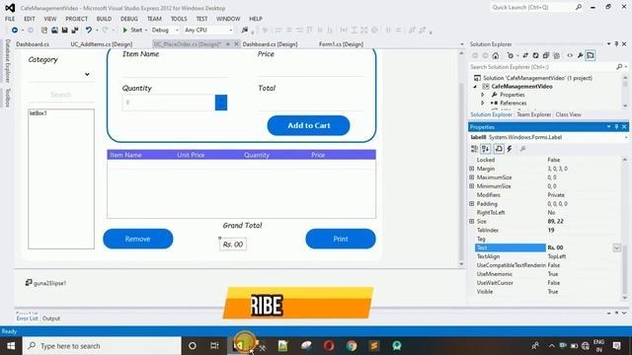Click Home icon in Solution Explorer toolbar
Viewport: 632px width, 355px height.
(x=496, y=55)
